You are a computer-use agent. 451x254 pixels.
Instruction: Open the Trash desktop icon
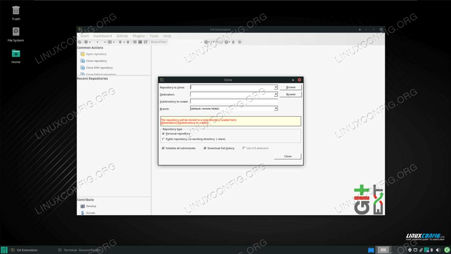click(x=16, y=10)
